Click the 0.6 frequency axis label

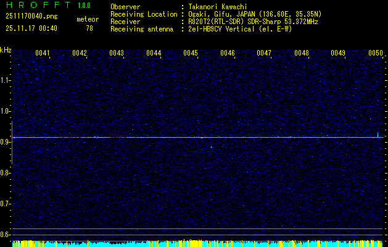(x=6, y=234)
